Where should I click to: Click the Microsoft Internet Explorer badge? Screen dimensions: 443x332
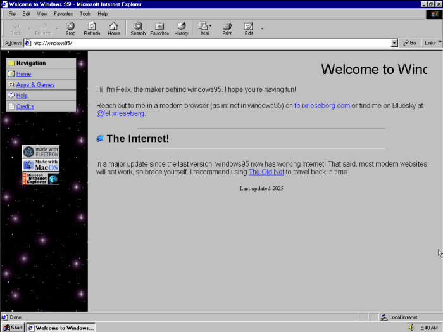click(41, 179)
